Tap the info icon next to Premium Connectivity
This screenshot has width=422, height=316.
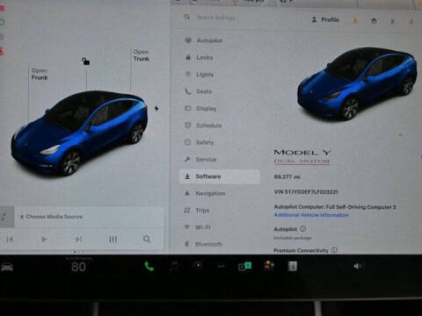[334, 250]
